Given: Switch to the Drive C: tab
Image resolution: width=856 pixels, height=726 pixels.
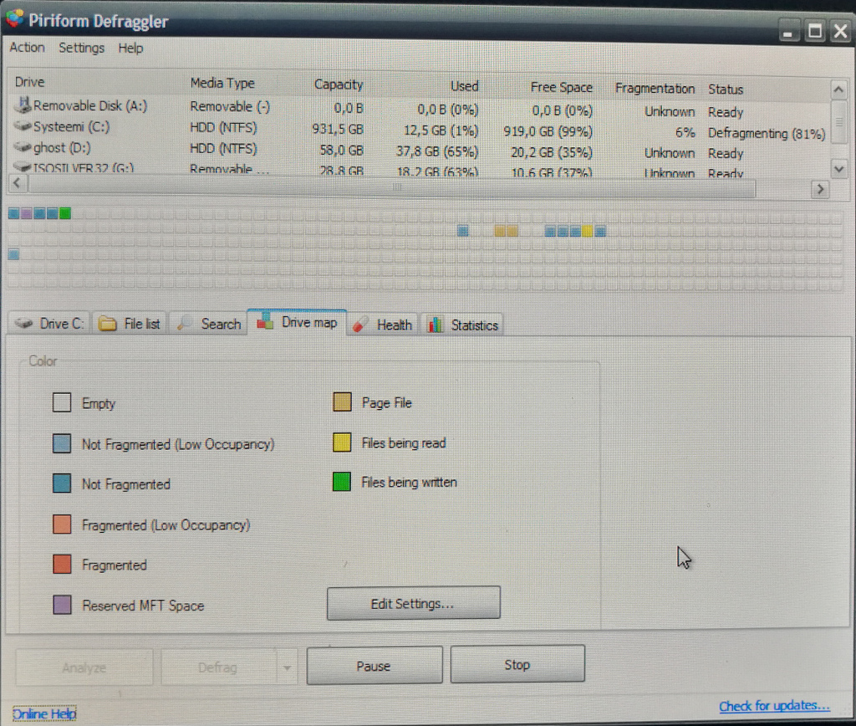Looking at the screenshot, I should click(49, 324).
